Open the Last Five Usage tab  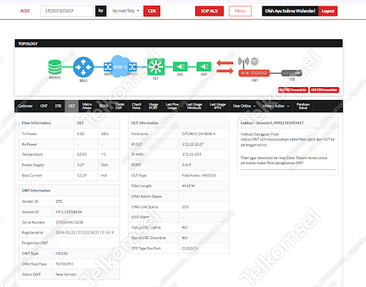pos(172,106)
